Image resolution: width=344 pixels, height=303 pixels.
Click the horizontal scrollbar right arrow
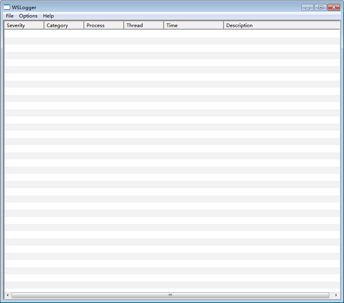pyautogui.click(x=336, y=295)
